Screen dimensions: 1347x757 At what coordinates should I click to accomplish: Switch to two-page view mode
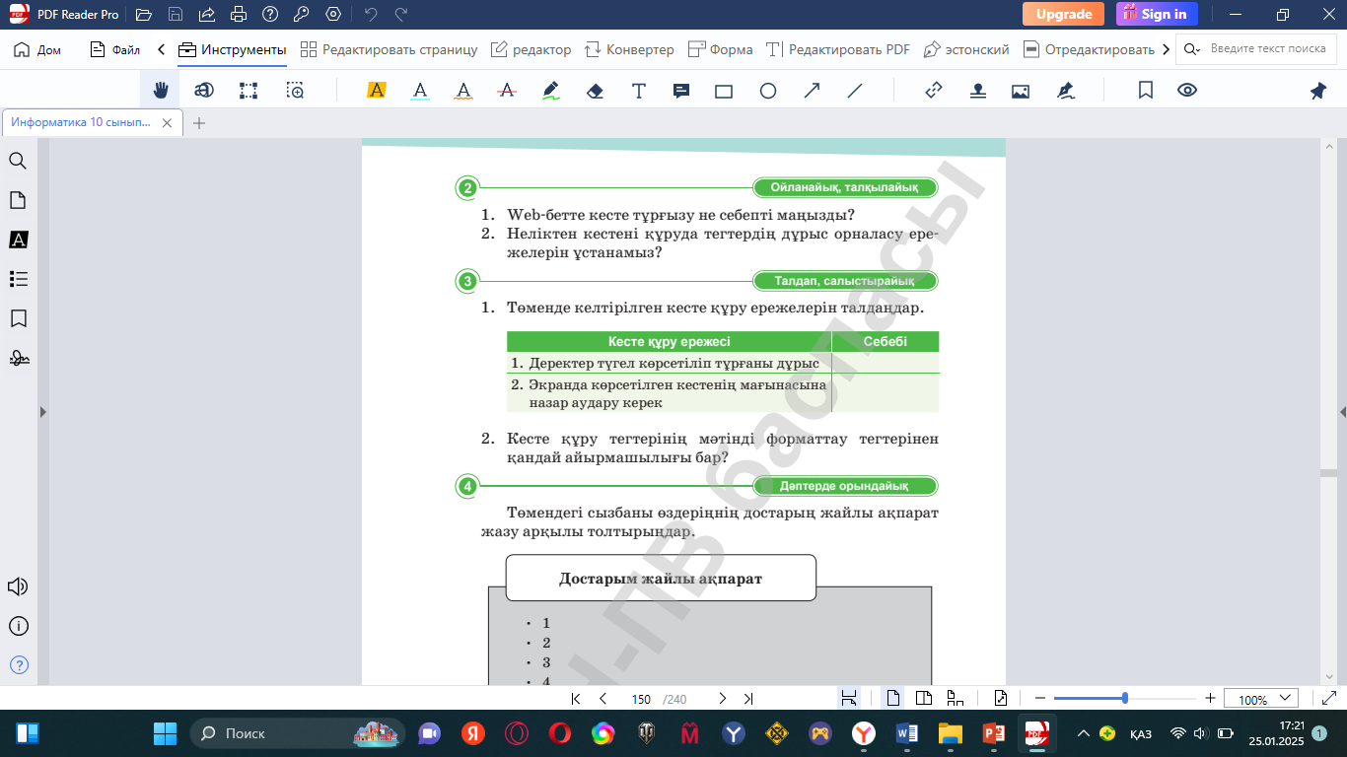(x=924, y=699)
